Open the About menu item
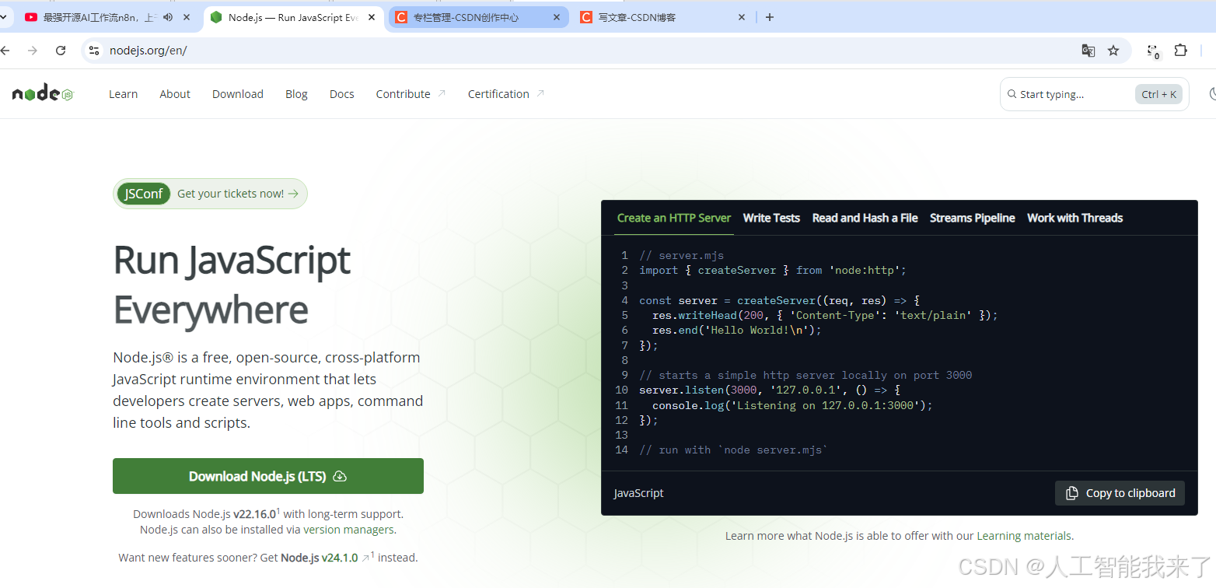The height and width of the screenshot is (588, 1216). point(175,94)
